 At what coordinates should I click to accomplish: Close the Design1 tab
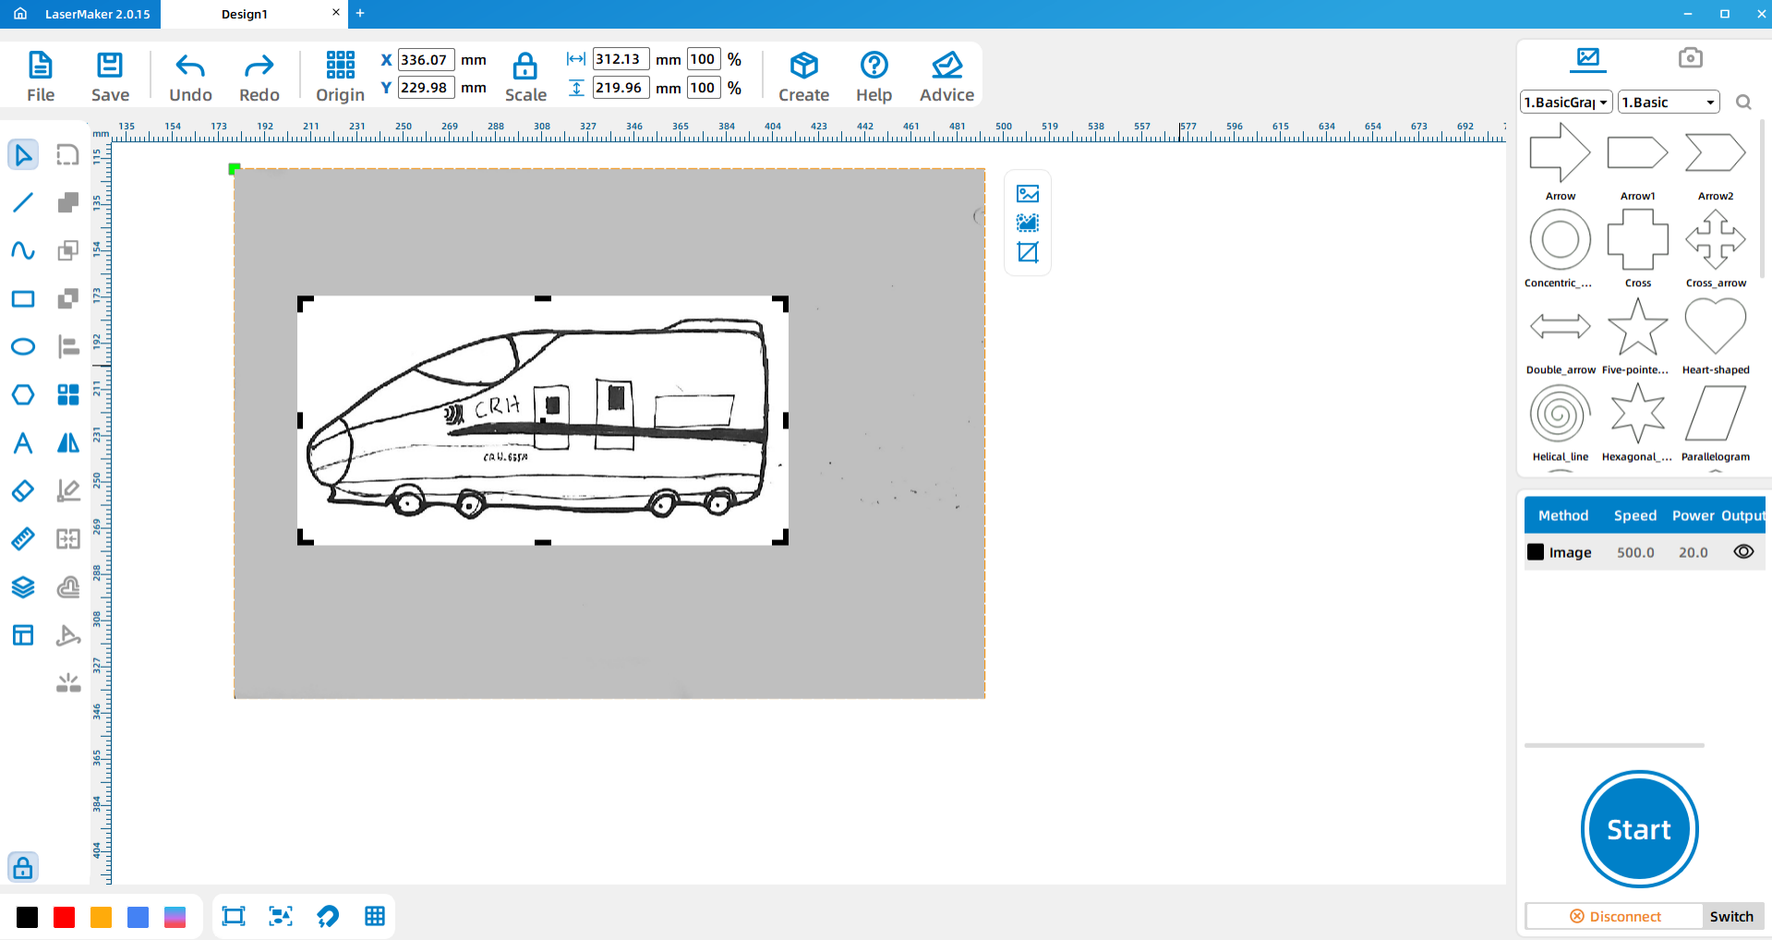(336, 13)
